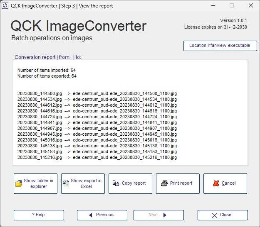
Task: Click the right arrow icon on Next
Action: pos(165,215)
